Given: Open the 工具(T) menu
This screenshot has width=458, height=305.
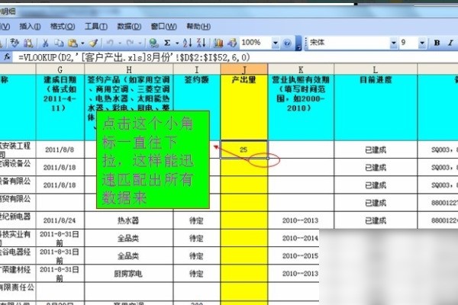Looking at the screenshot, I should pos(96,27).
